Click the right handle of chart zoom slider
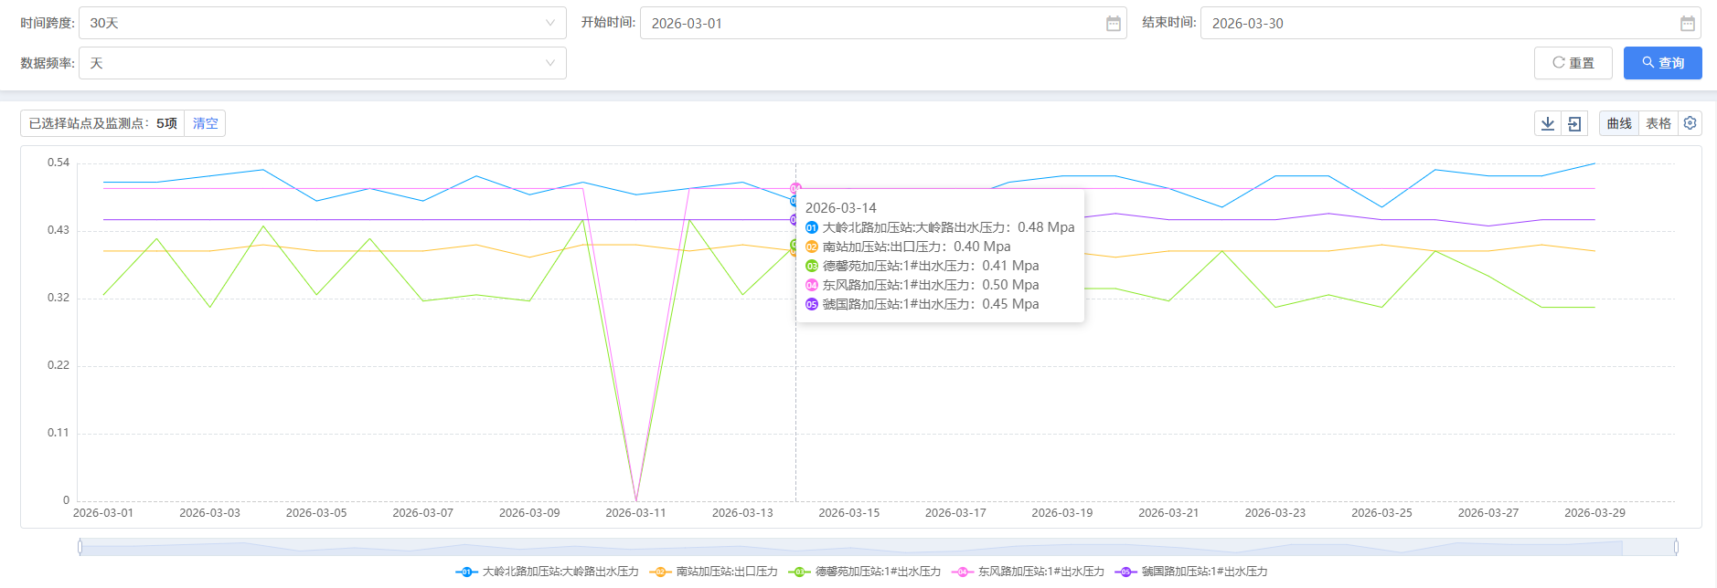This screenshot has height=588, width=1717. (x=1676, y=547)
